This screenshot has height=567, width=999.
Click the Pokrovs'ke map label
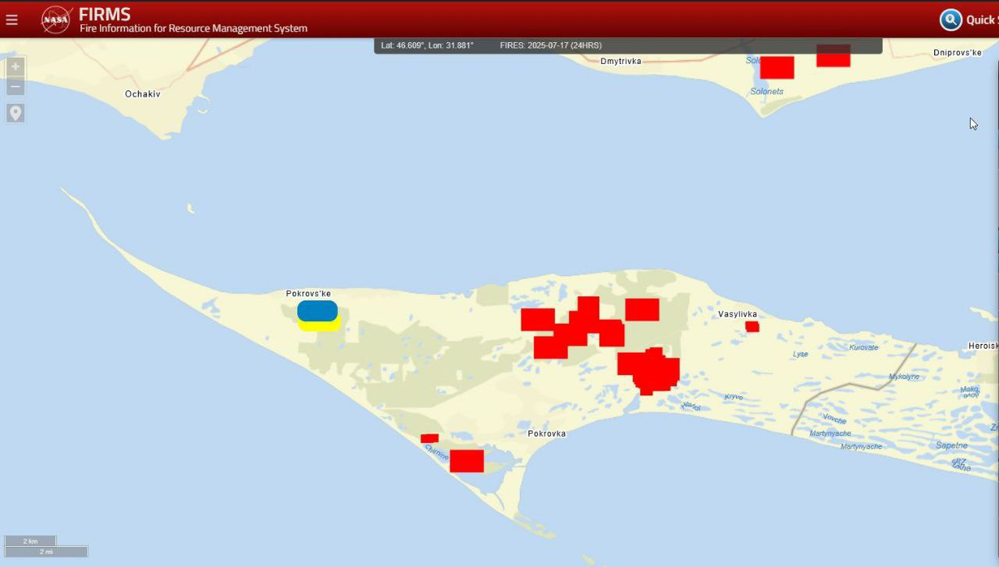coord(308,293)
